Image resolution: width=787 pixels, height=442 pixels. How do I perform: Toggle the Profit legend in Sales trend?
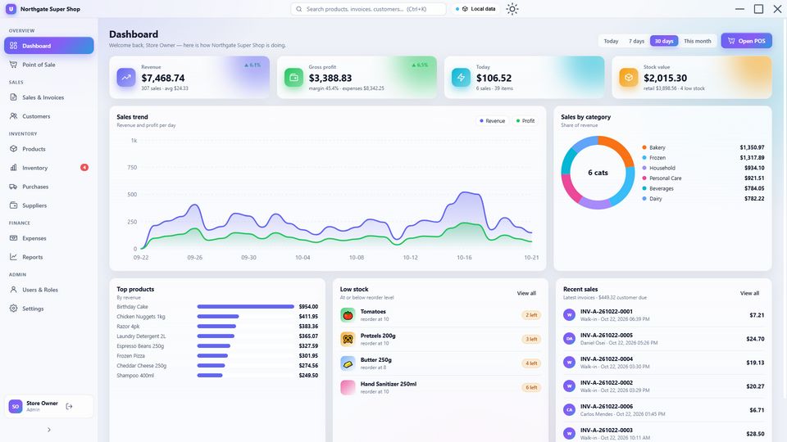(525, 121)
